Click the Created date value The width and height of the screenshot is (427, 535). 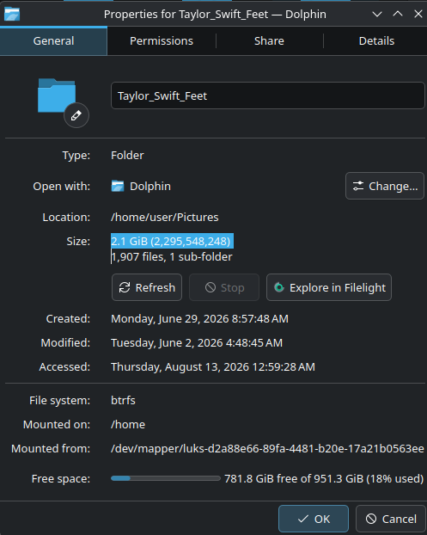click(x=199, y=319)
